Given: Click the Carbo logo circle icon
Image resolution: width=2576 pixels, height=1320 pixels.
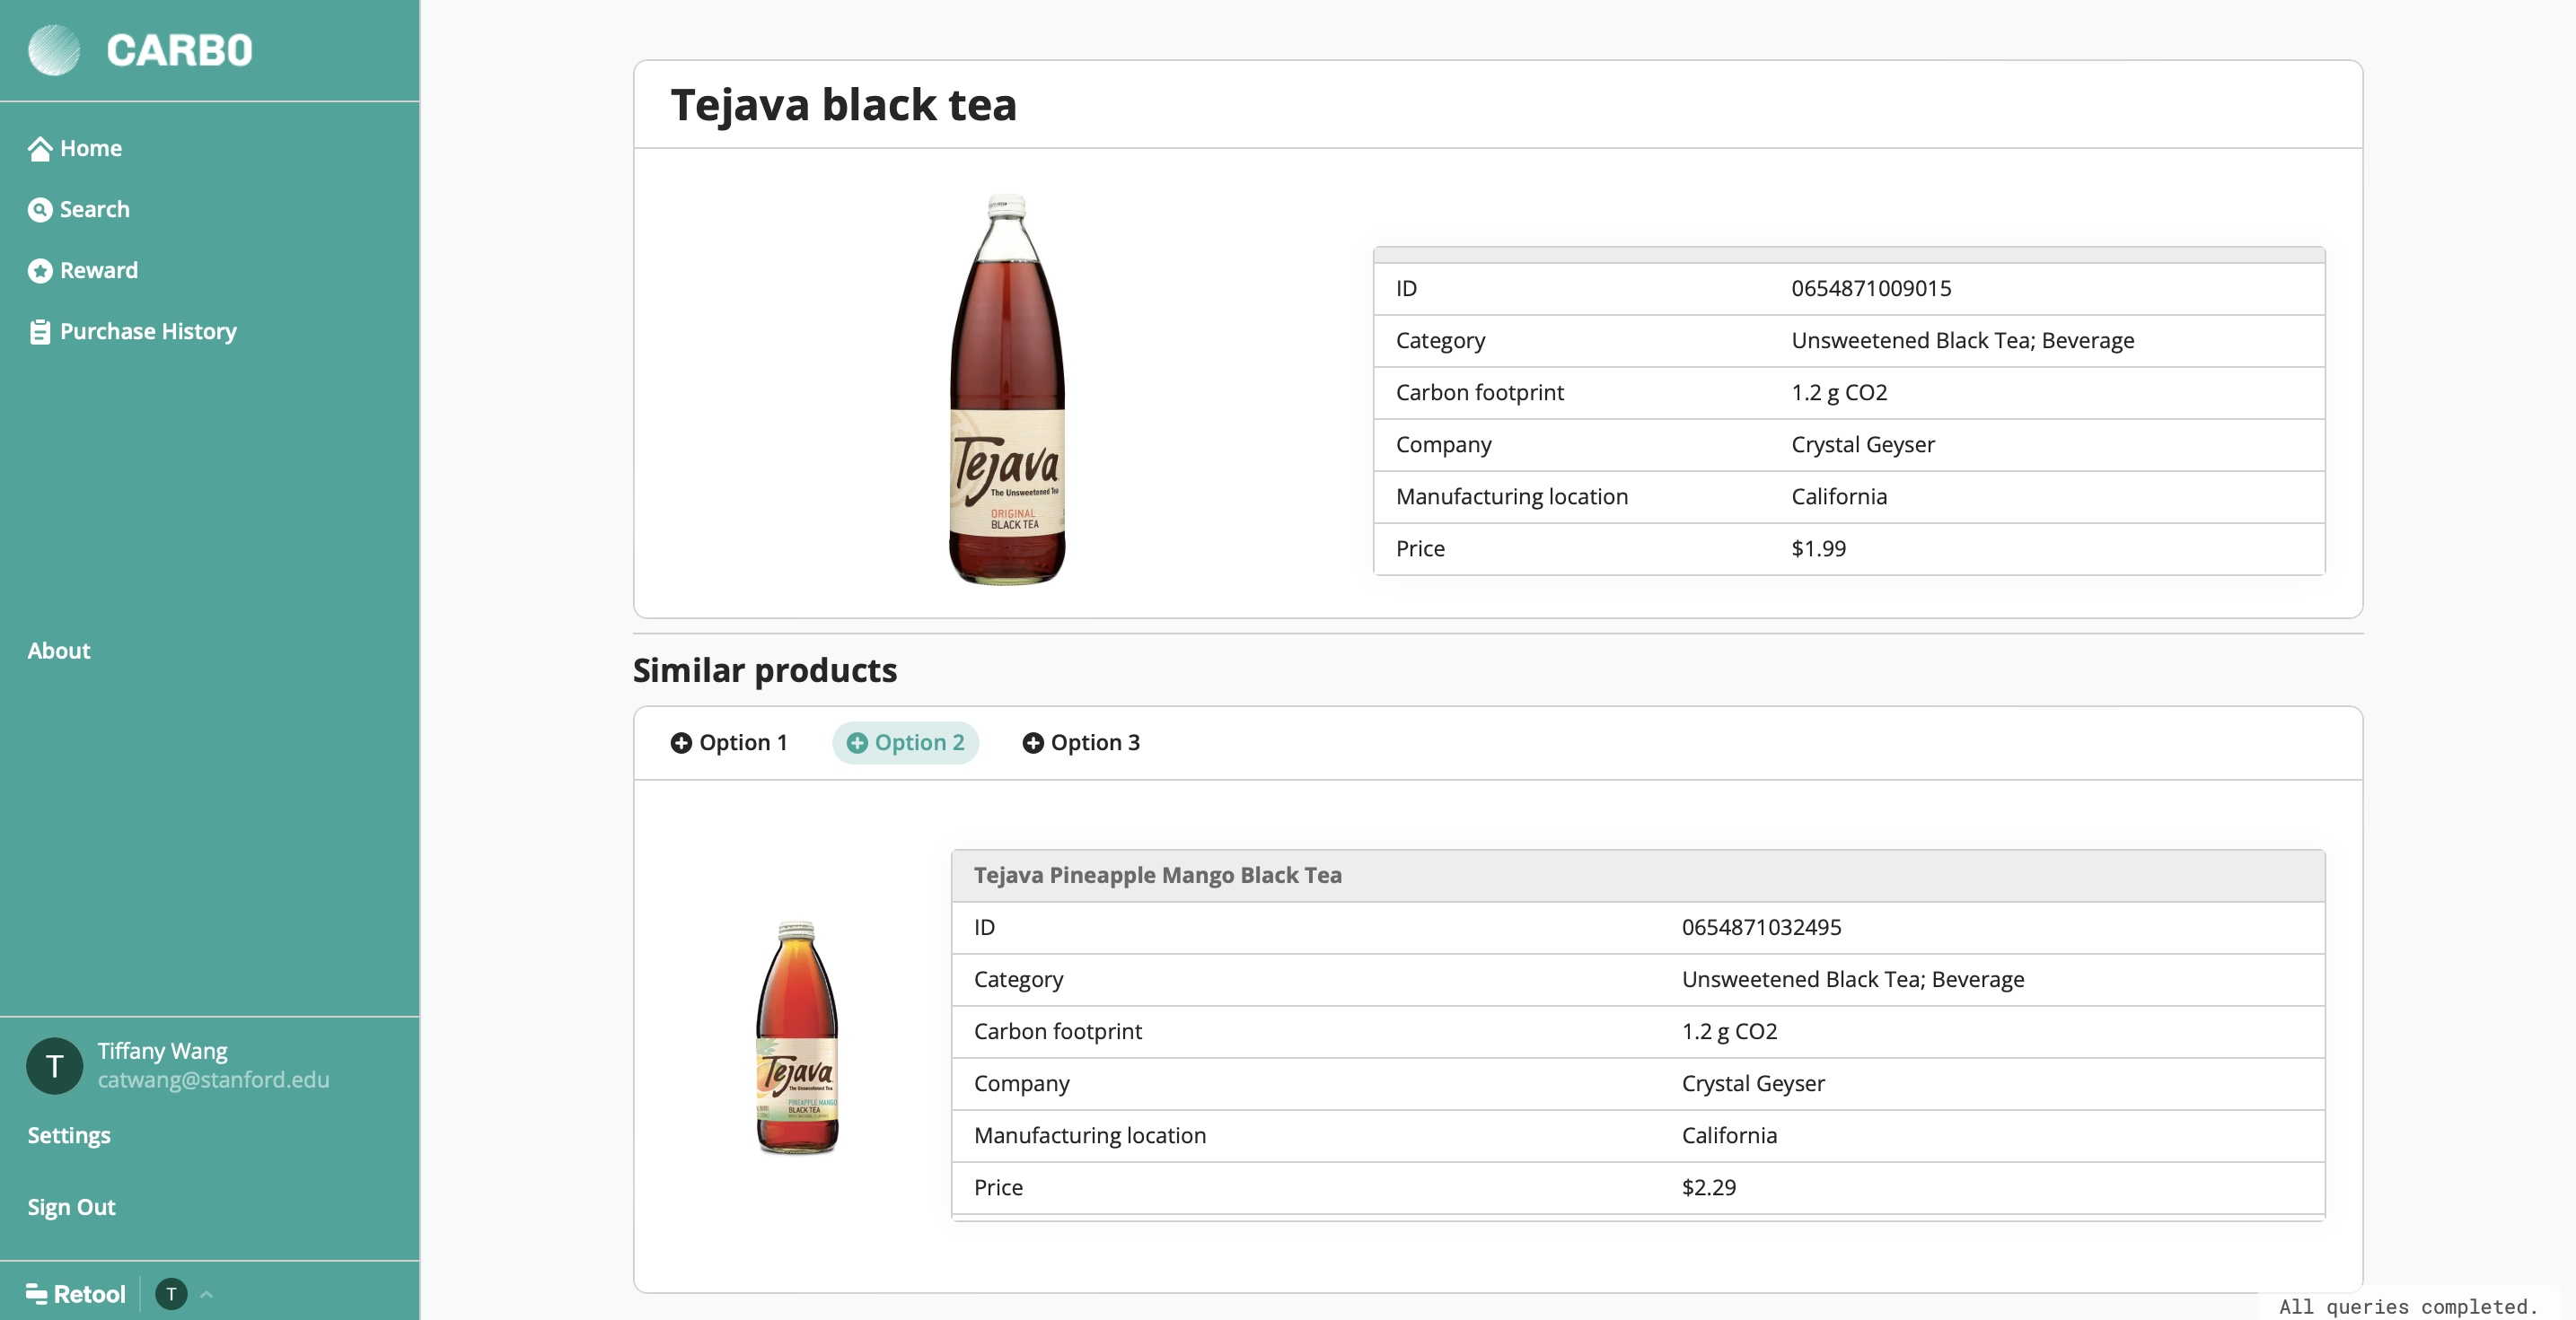Looking at the screenshot, I should 54,50.
